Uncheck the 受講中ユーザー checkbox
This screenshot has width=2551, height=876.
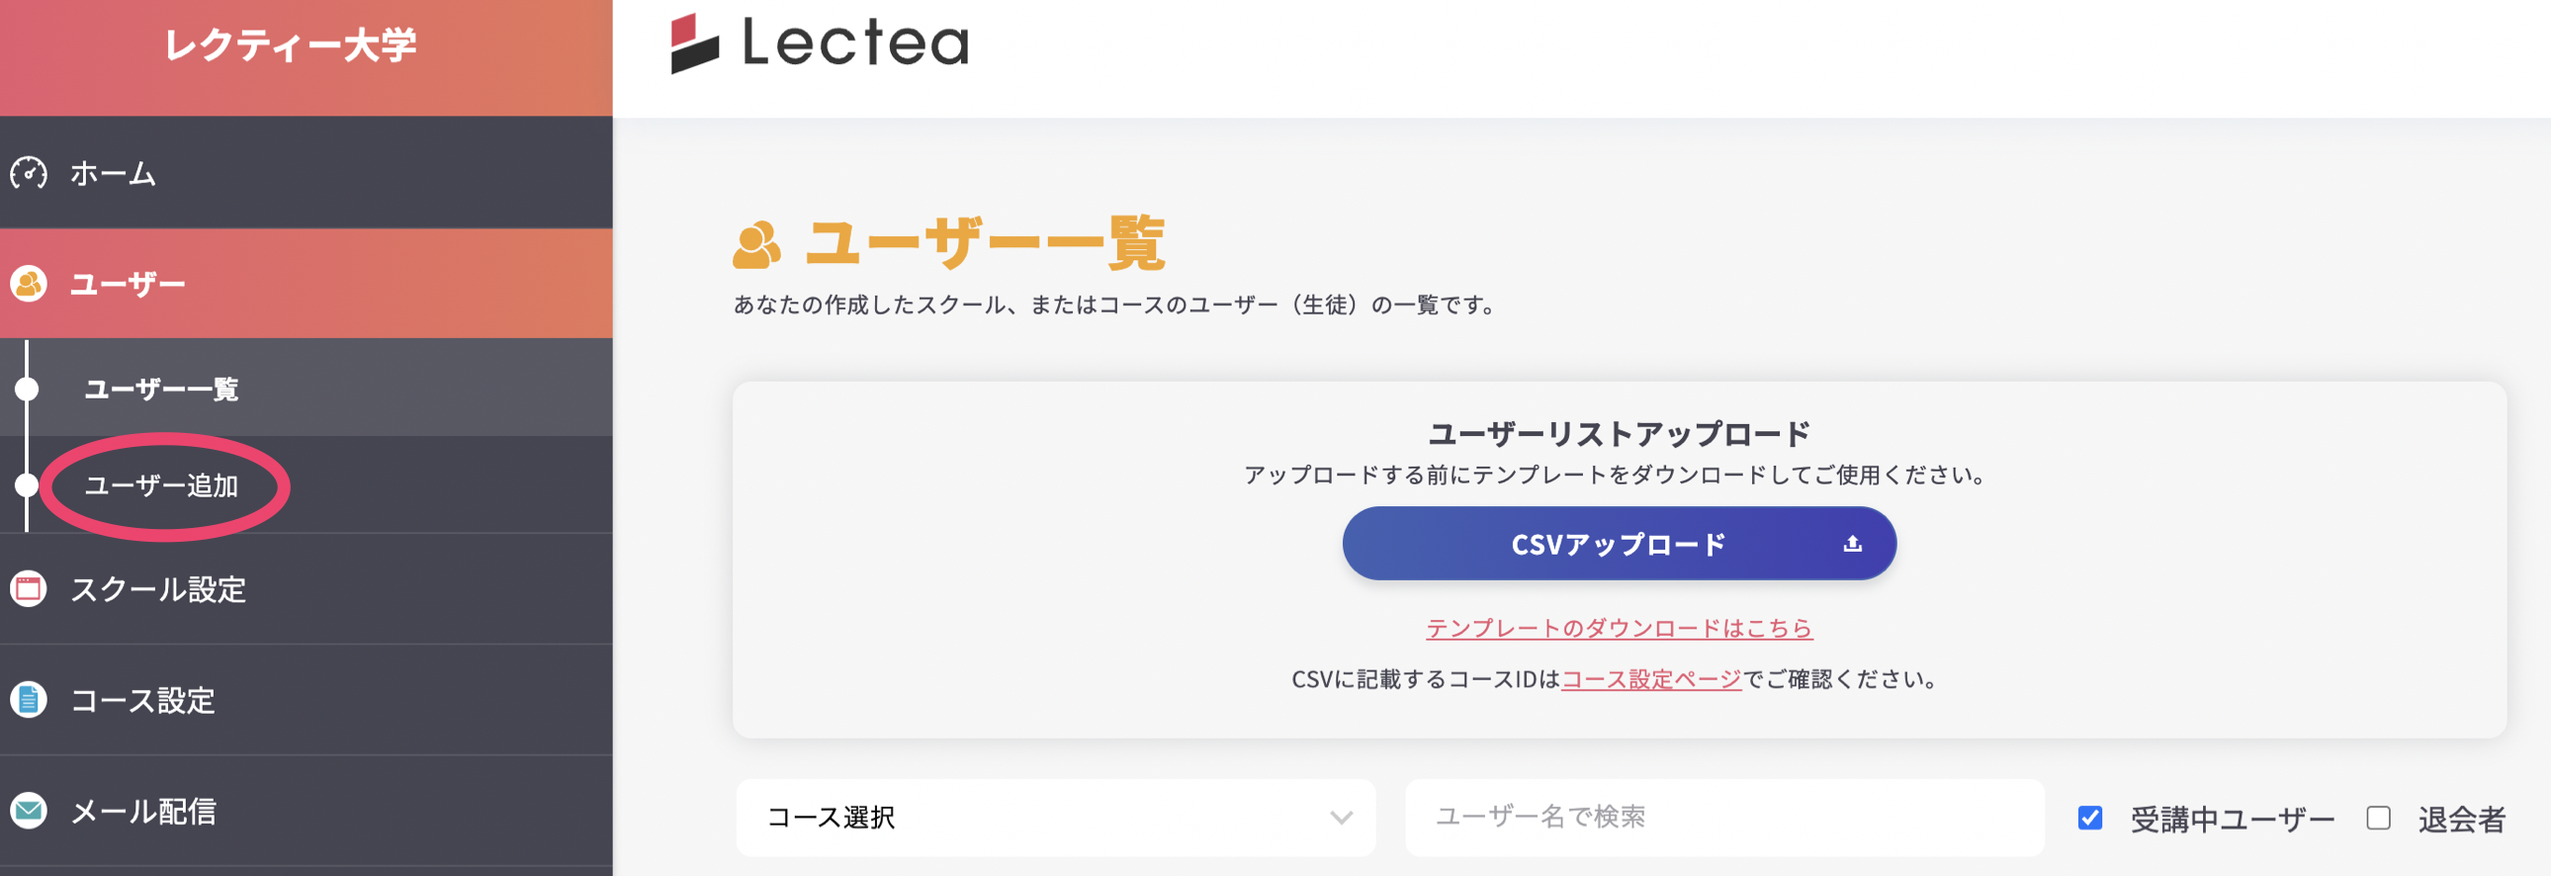[2089, 818]
